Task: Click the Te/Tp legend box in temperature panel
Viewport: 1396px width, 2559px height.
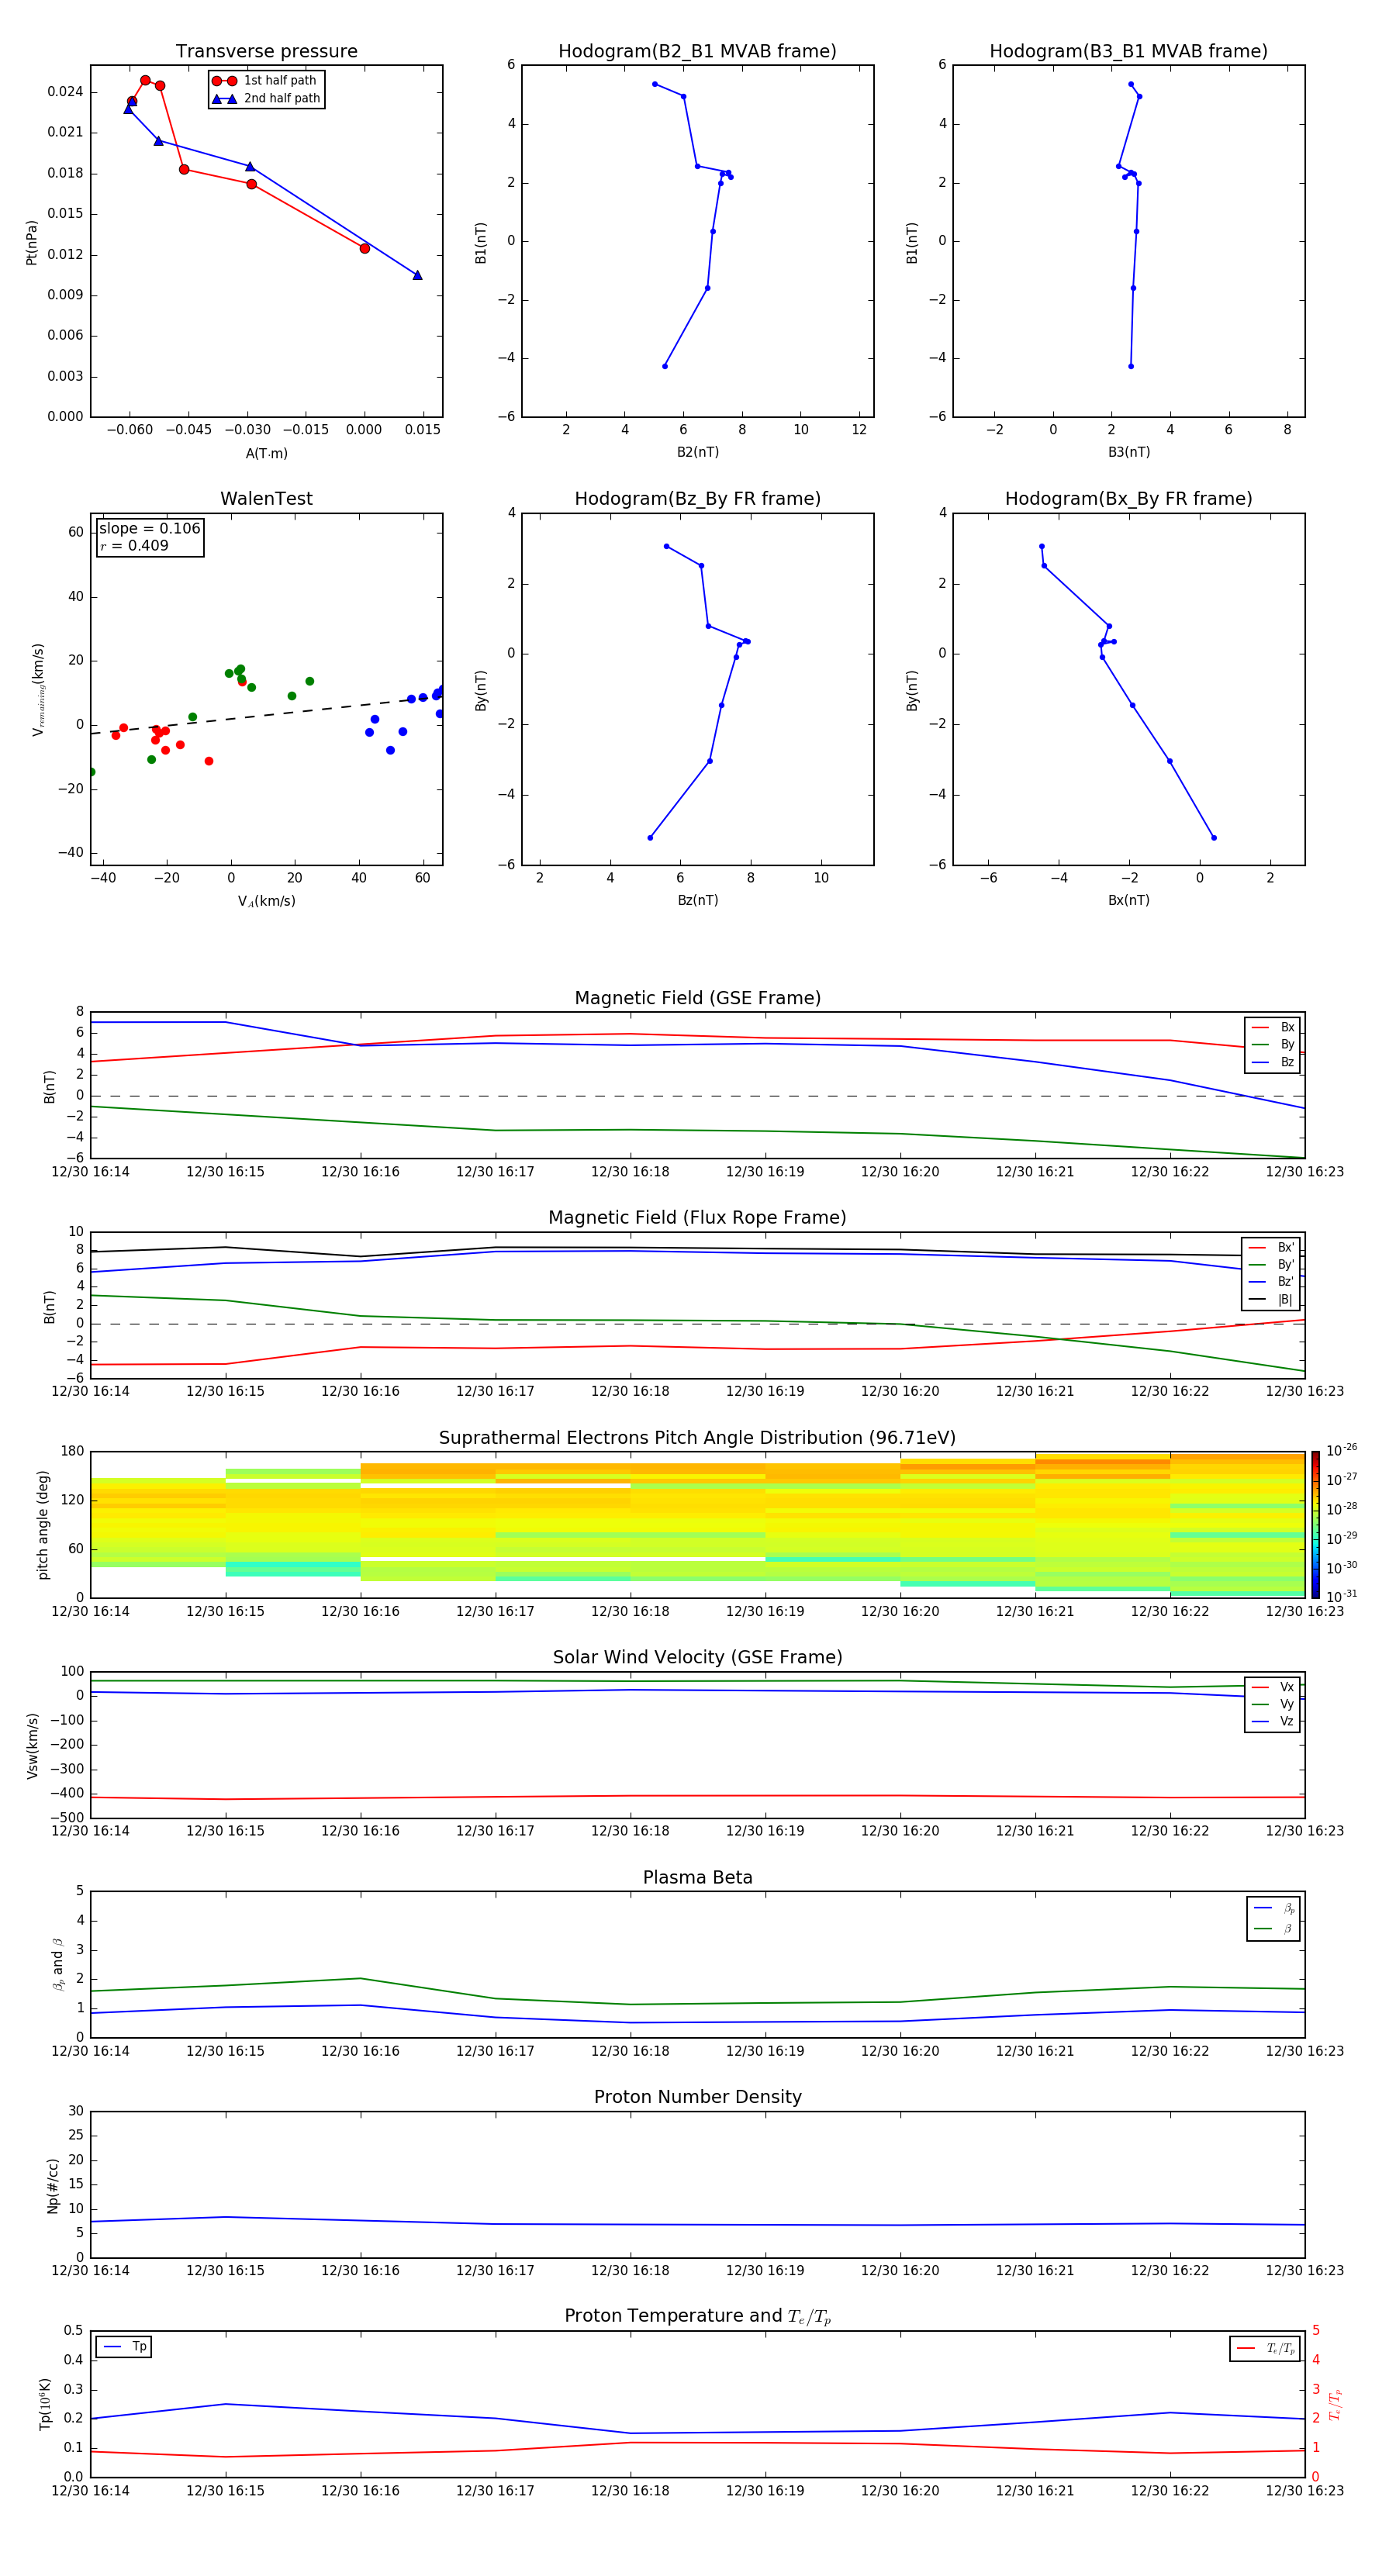Action: [1266, 2348]
